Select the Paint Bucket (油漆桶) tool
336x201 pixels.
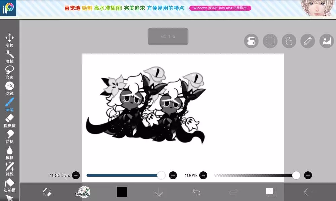coord(10,185)
